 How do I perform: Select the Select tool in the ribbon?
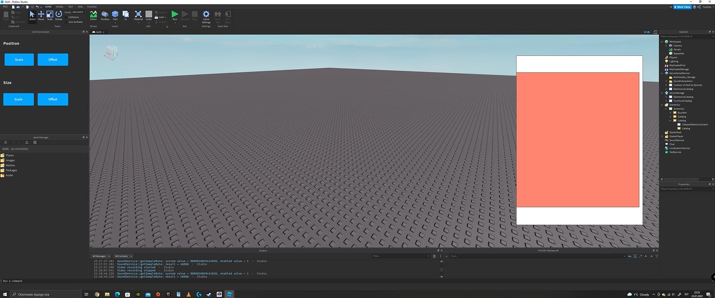pyautogui.click(x=32, y=16)
